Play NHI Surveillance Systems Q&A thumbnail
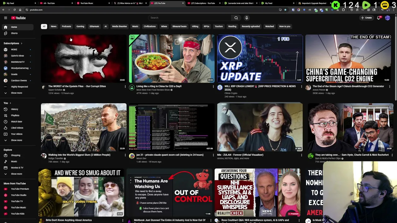Viewport: 397px width, 223px height. (x=257, y=192)
